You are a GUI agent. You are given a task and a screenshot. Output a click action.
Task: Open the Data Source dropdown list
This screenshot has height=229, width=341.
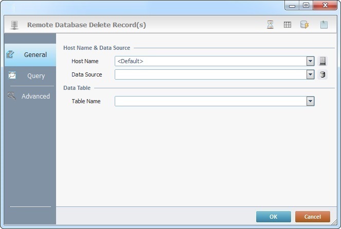(310, 74)
